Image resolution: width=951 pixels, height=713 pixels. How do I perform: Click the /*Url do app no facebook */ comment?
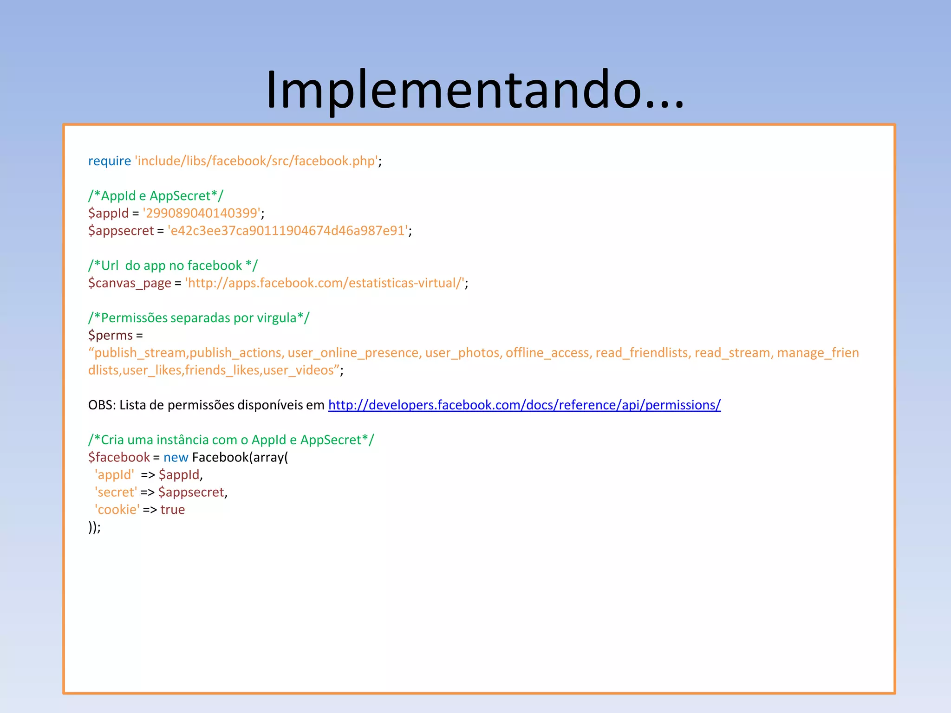[x=173, y=266]
